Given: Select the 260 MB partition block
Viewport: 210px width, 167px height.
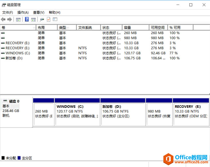Looking at the screenshot, I should point(44,112).
